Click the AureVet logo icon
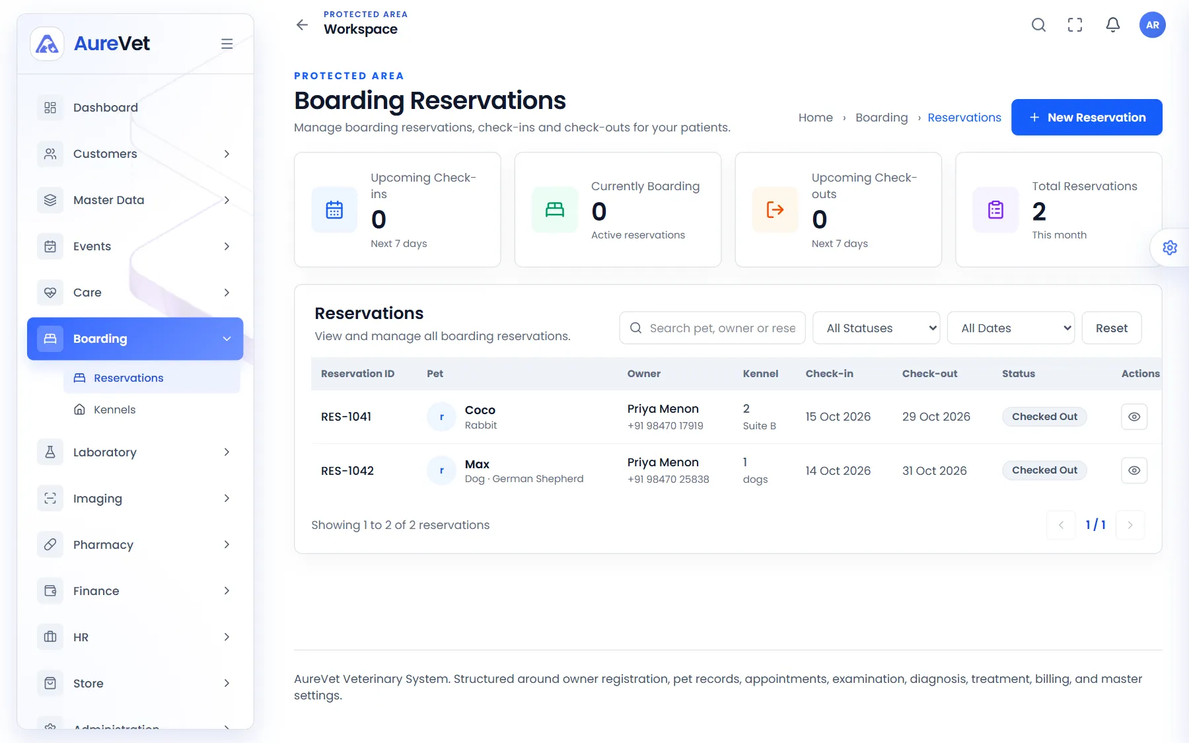 click(47, 44)
